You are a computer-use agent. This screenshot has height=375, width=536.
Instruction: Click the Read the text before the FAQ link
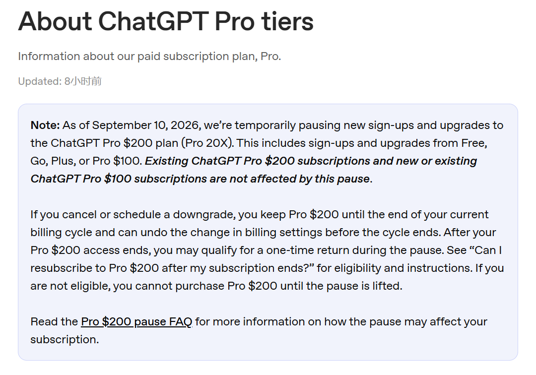tap(54, 322)
